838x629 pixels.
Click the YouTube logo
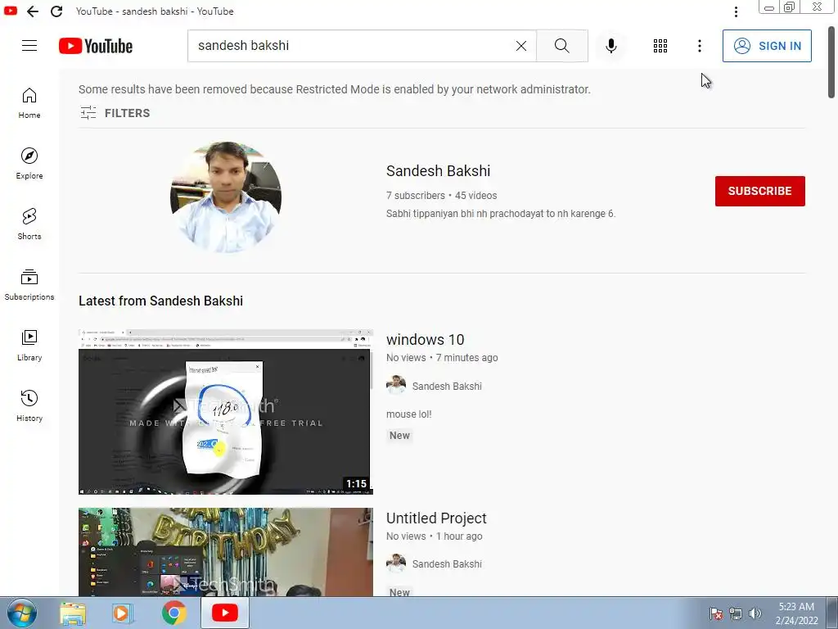click(x=96, y=46)
